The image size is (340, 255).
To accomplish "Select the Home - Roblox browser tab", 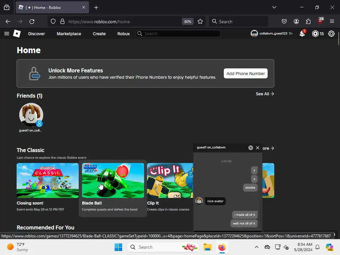I will tap(52, 8).
